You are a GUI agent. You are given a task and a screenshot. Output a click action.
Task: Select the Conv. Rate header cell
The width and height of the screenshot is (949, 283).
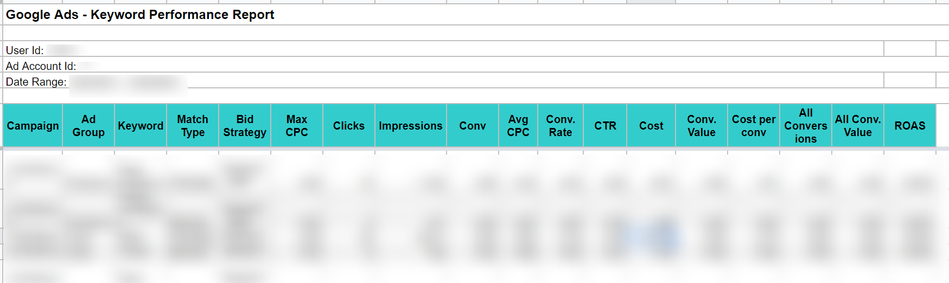[561, 125]
